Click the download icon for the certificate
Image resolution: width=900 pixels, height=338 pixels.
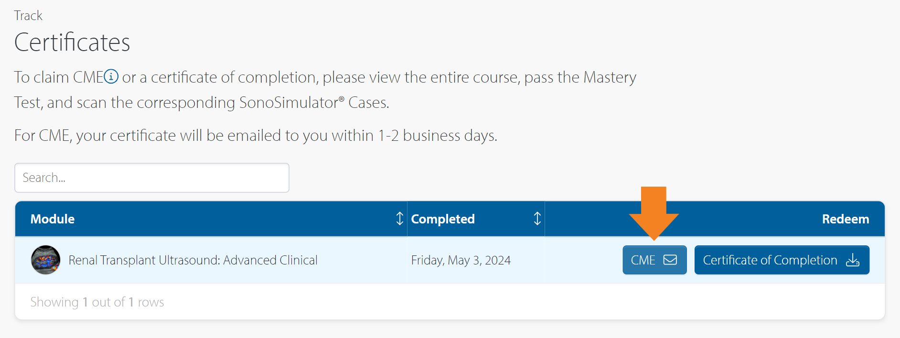853,260
